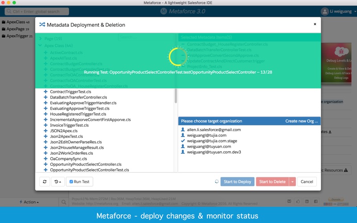Click the email envelope icon in footer
Viewport: 357px width, 223px height.
pos(289,202)
